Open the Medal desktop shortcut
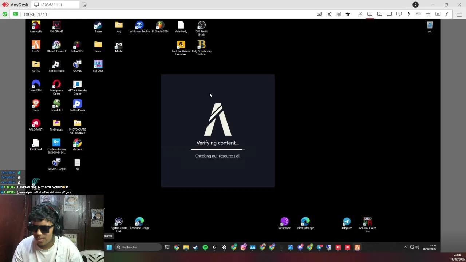 click(x=119, y=47)
